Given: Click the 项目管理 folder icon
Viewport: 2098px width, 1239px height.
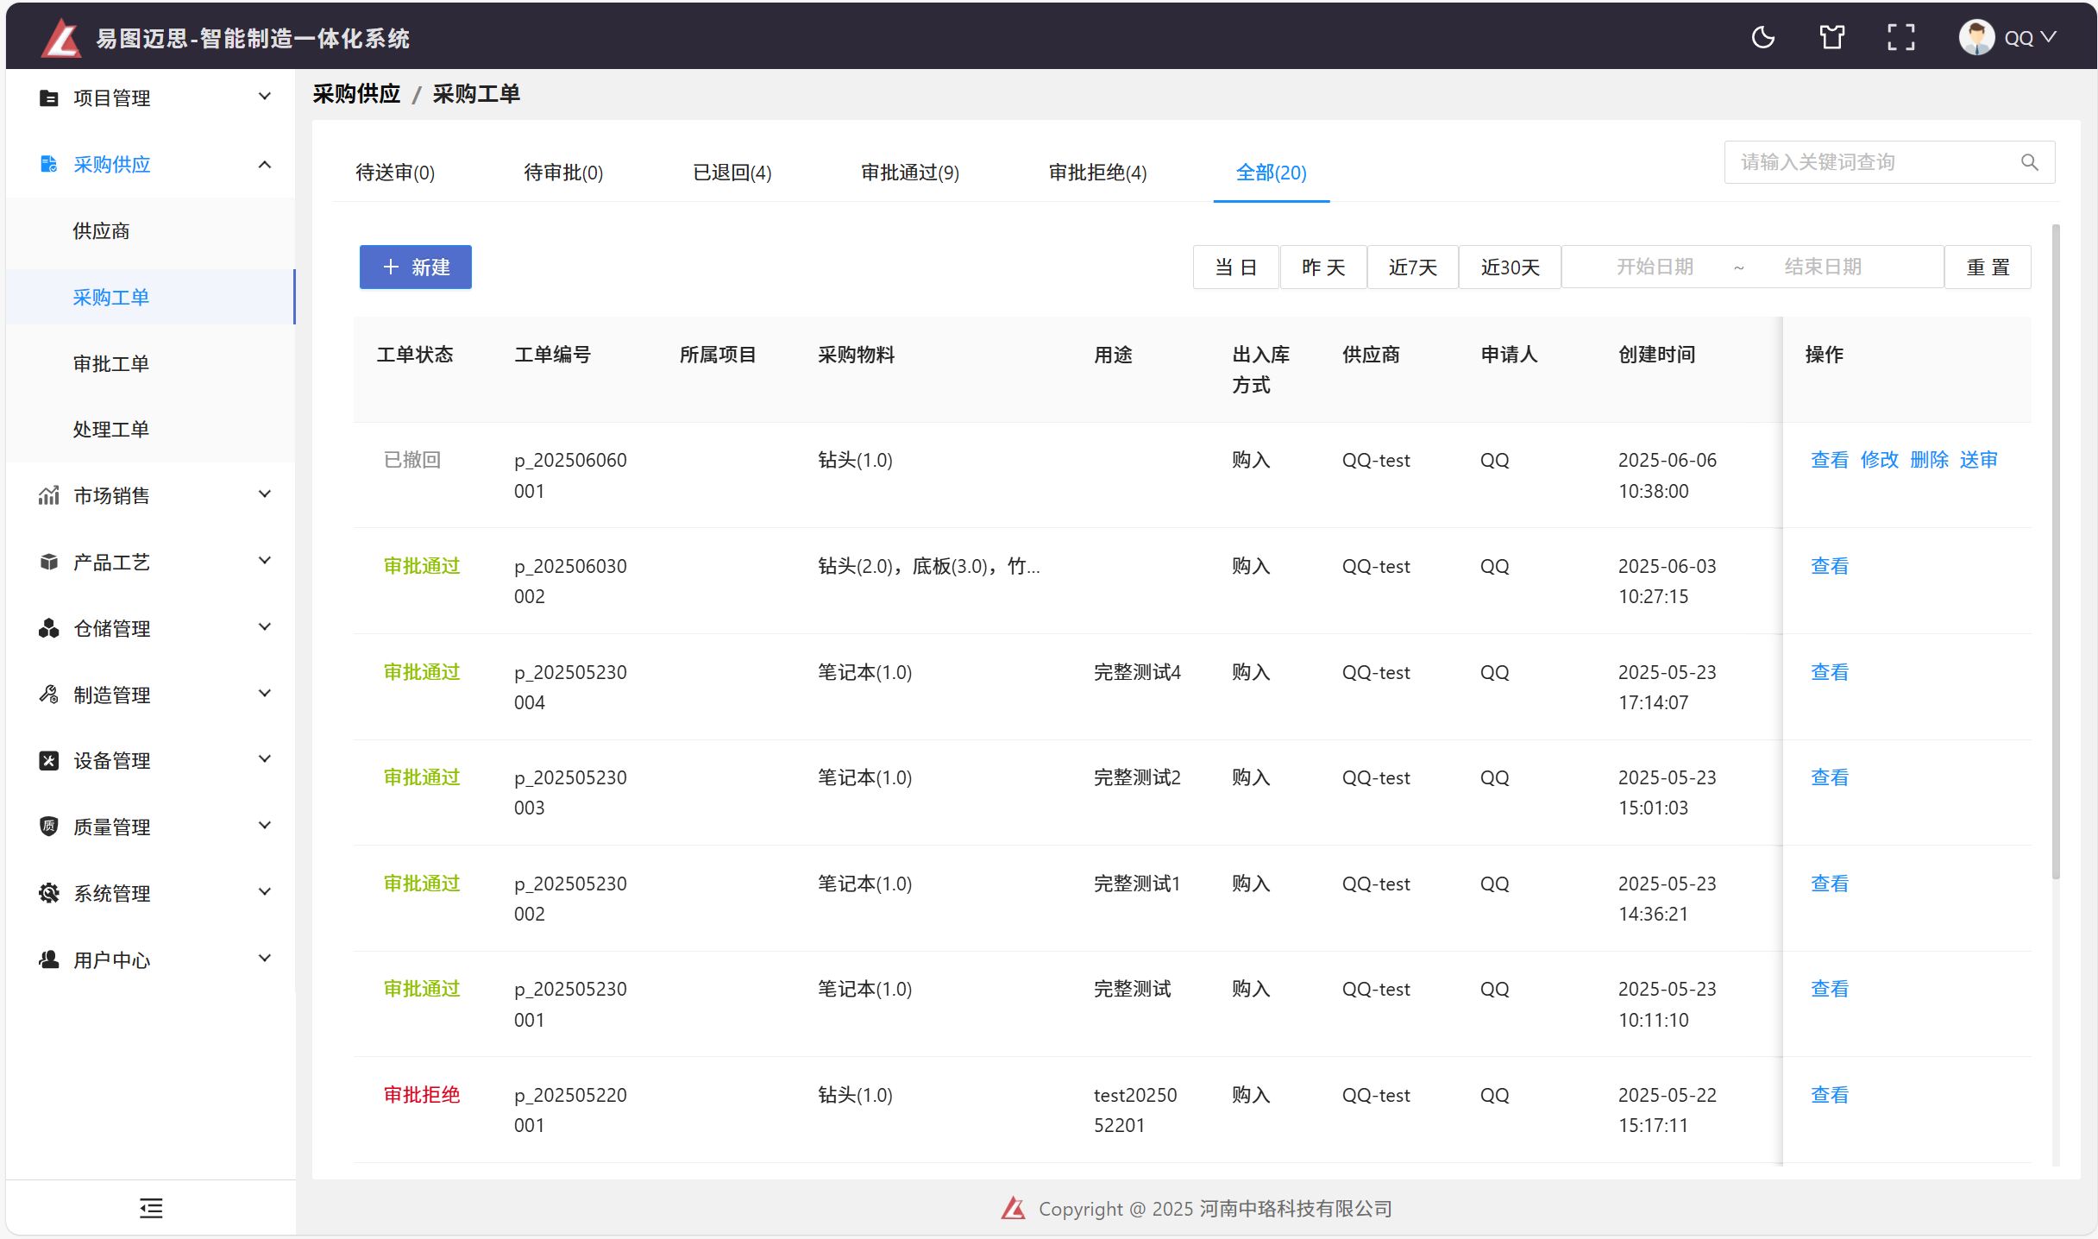Looking at the screenshot, I should click(49, 97).
